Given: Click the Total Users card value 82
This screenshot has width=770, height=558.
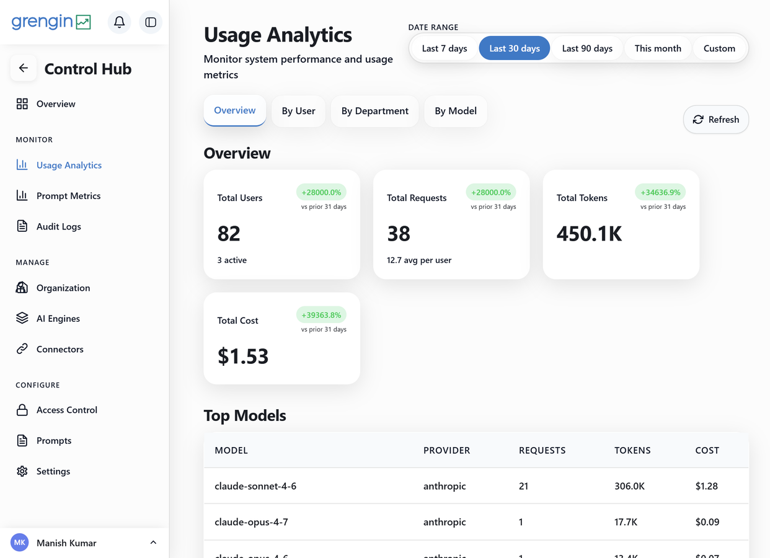Looking at the screenshot, I should (229, 234).
